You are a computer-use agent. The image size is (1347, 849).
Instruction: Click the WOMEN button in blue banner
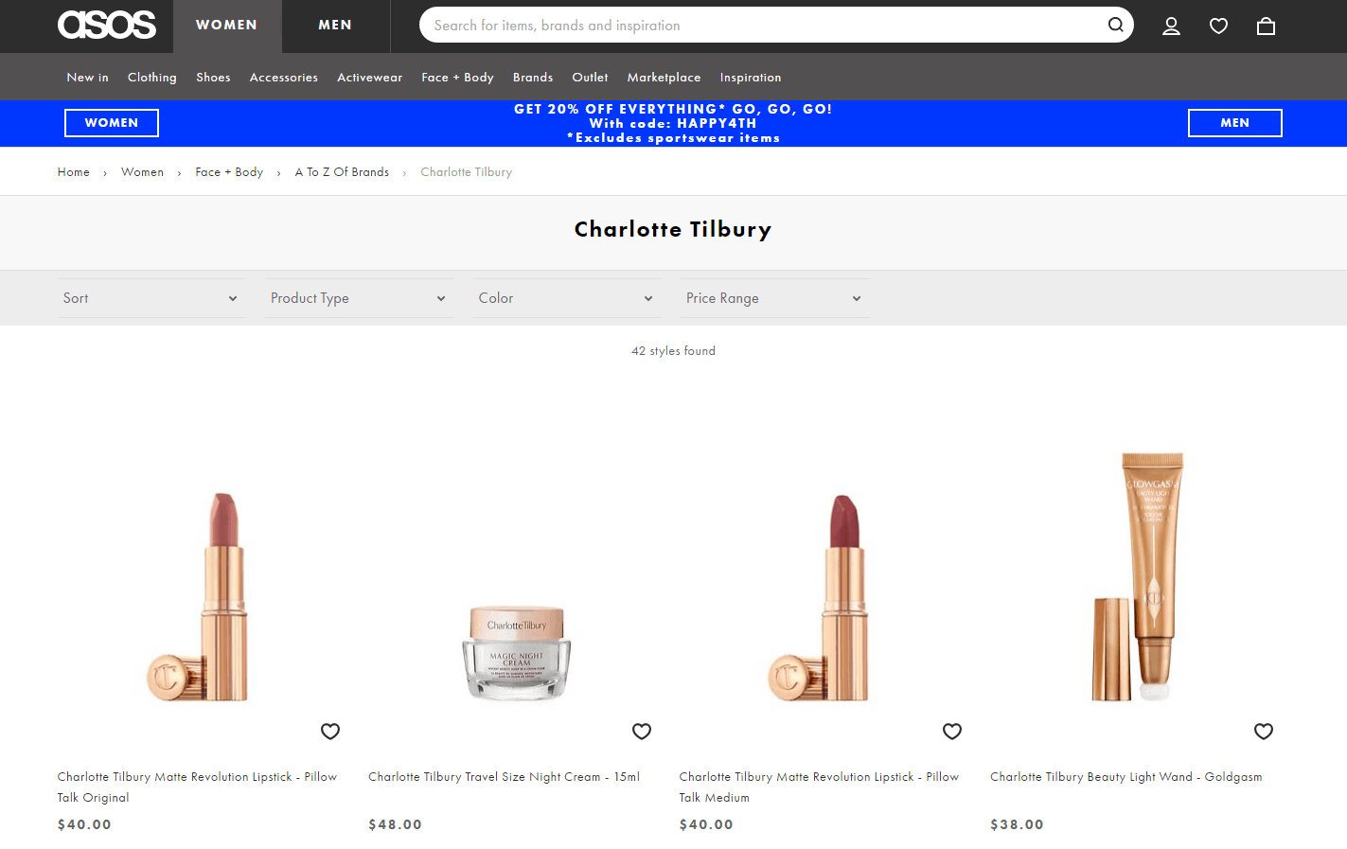pyautogui.click(x=112, y=123)
